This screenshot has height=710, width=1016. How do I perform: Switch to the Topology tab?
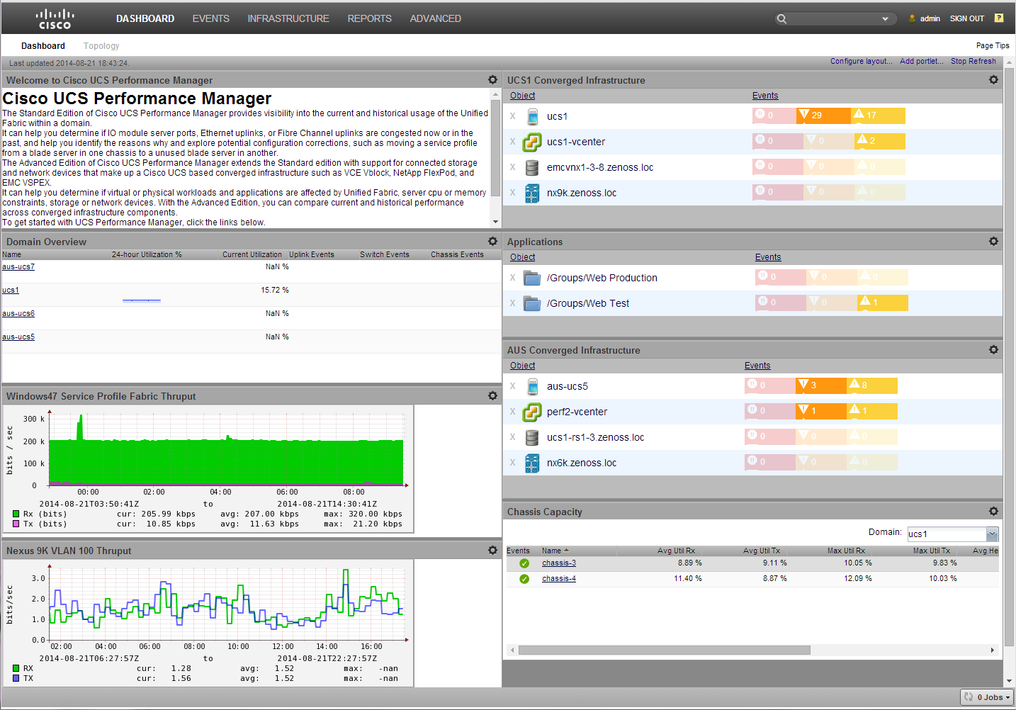[101, 46]
